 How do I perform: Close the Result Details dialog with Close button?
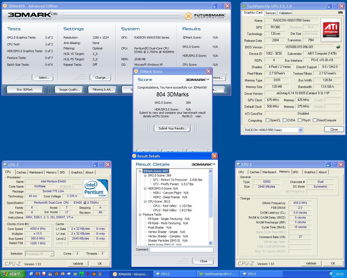[204, 261]
